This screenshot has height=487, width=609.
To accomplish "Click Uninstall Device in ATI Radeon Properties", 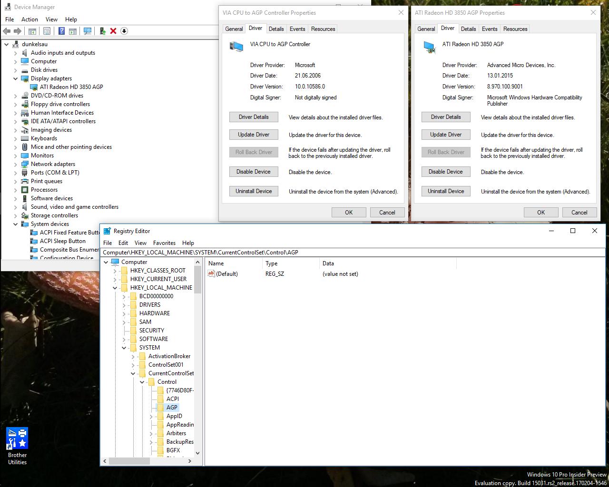I will pyautogui.click(x=446, y=191).
